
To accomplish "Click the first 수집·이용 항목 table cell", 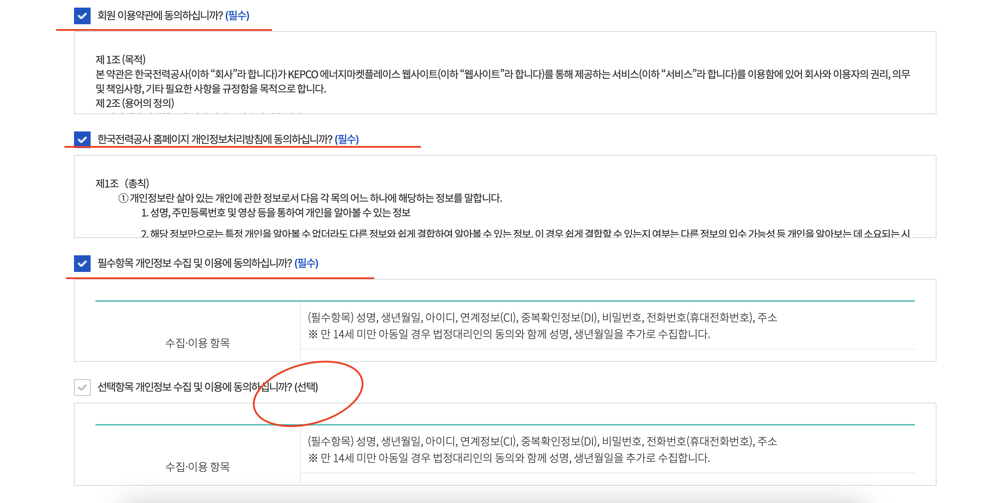I will (x=197, y=342).
